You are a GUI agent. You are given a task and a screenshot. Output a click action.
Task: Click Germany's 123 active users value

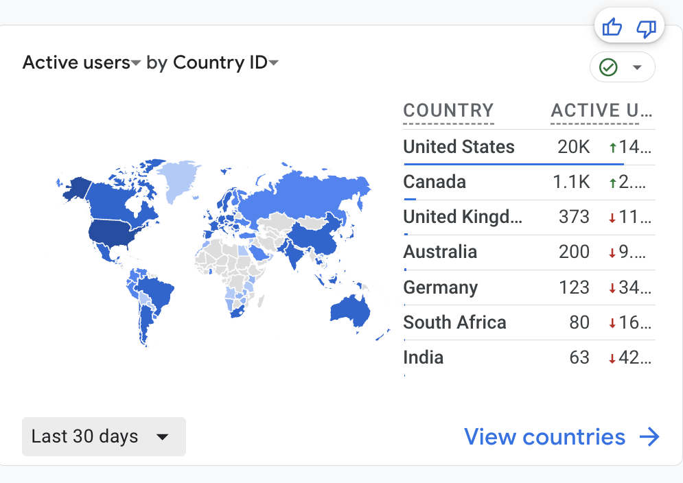[x=574, y=287]
